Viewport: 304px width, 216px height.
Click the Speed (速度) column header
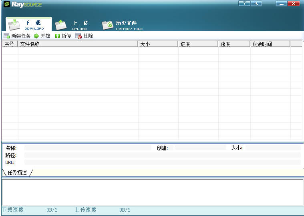(234, 44)
